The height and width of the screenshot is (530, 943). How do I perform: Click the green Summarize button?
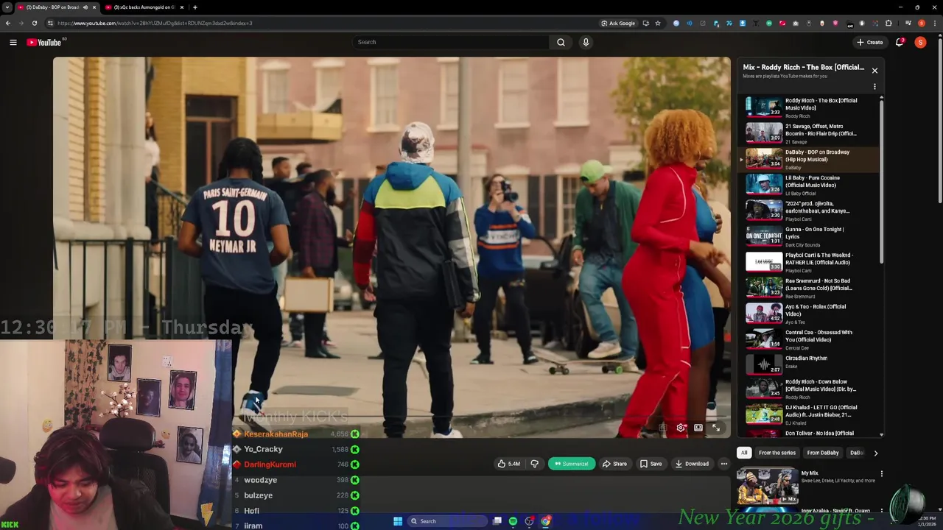tap(571, 464)
